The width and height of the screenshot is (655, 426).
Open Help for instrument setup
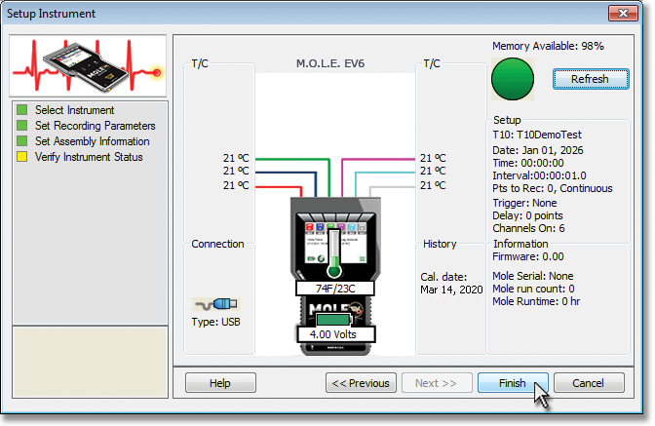coord(220,382)
